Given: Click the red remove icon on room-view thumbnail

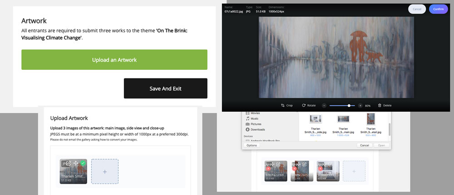Looking at the screenshot, I should pyautogui.click(x=320, y=168).
